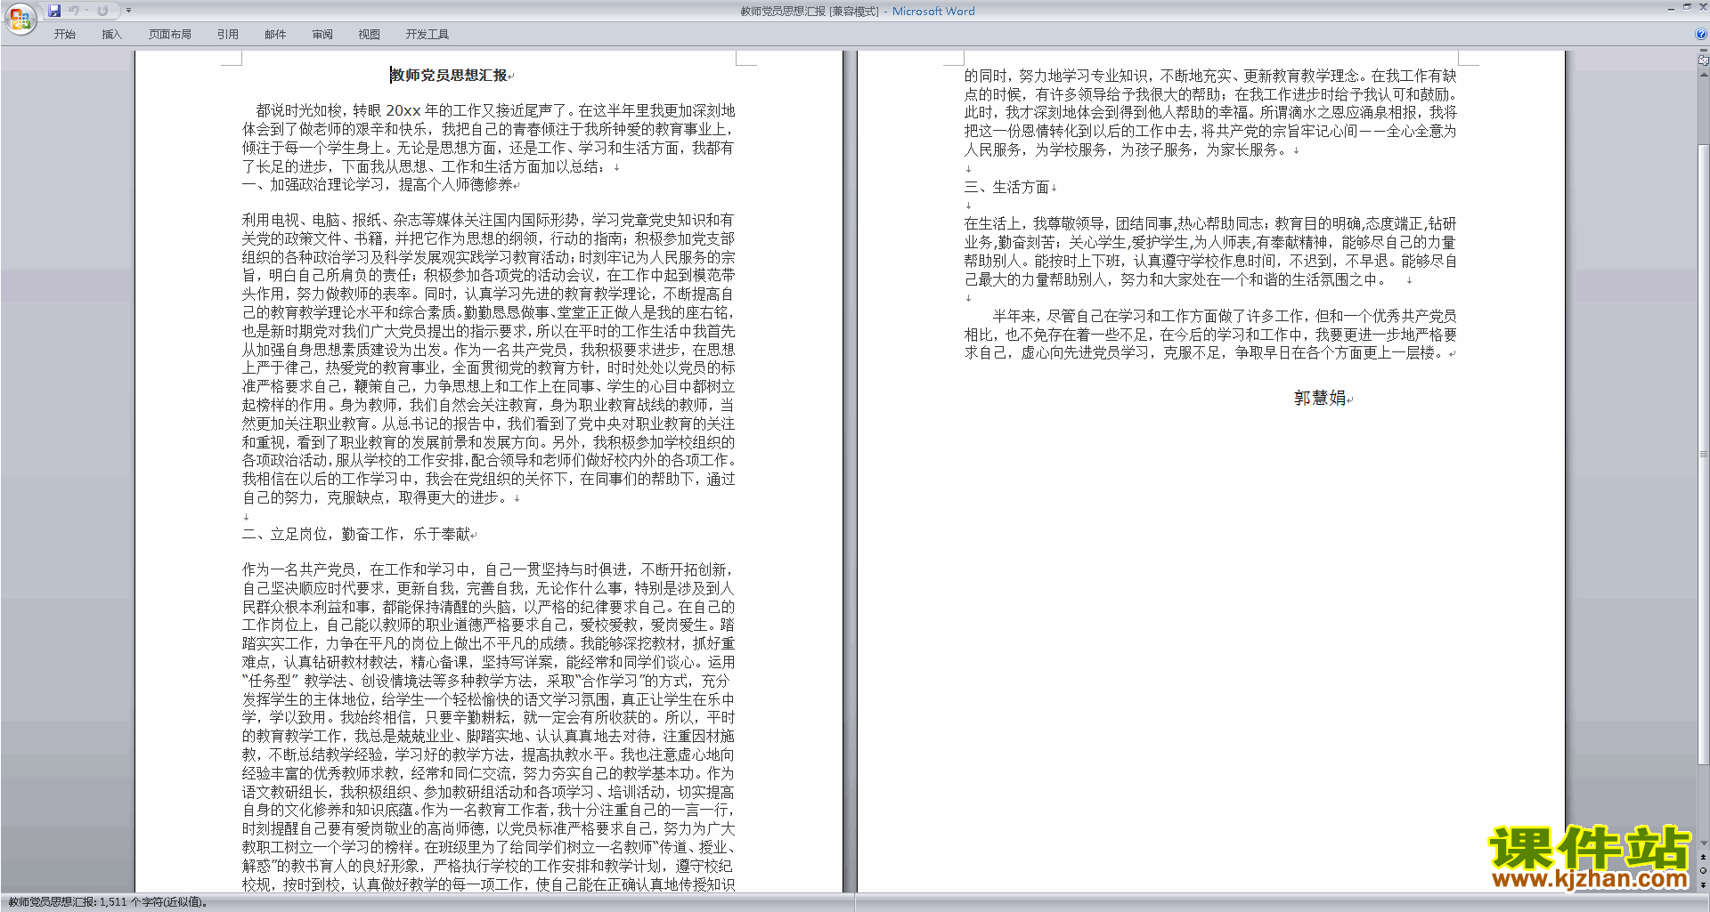
Task: Click the Undo arrow icon
Action: pos(74,11)
